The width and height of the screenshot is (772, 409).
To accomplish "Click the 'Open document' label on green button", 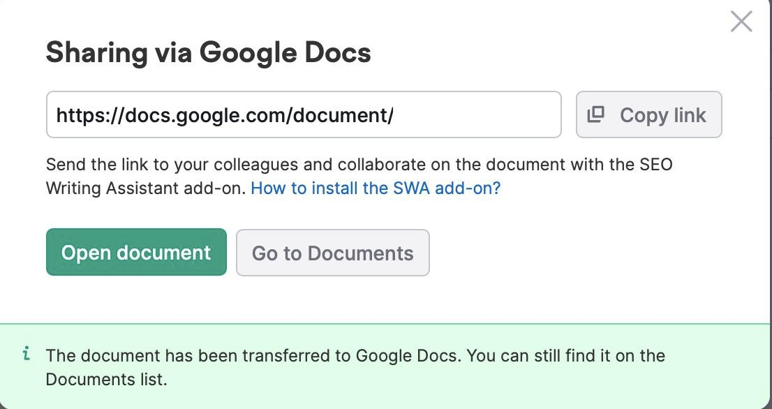I will point(136,253).
